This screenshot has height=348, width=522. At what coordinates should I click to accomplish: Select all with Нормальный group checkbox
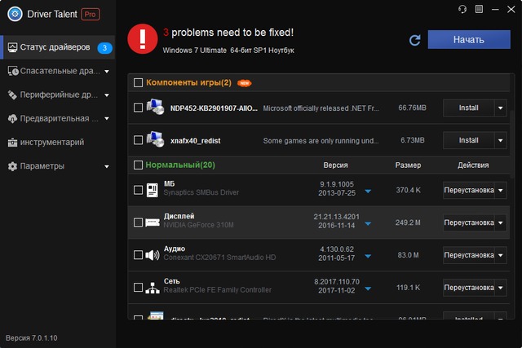tap(138, 165)
